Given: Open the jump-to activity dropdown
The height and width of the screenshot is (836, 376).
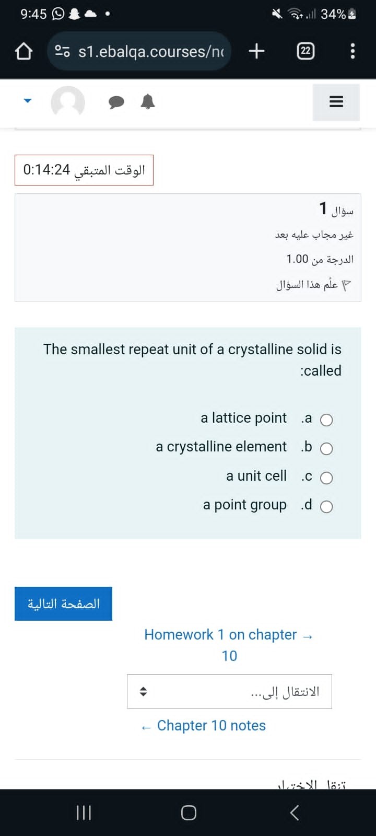Looking at the screenshot, I should pyautogui.click(x=229, y=691).
